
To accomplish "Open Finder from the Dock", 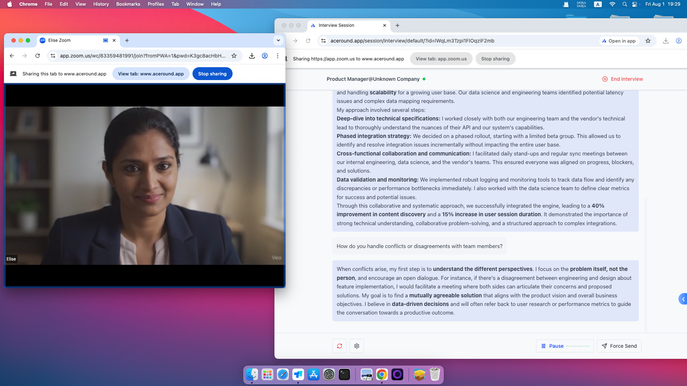I will [x=252, y=375].
